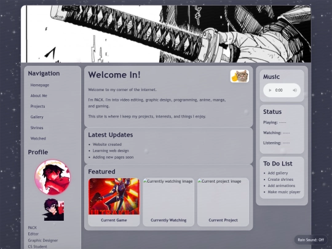The height and width of the screenshot is (249, 332).
Task: Click the 'Create shrines' to-do item
Action: pyautogui.click(x=280, y=180)
